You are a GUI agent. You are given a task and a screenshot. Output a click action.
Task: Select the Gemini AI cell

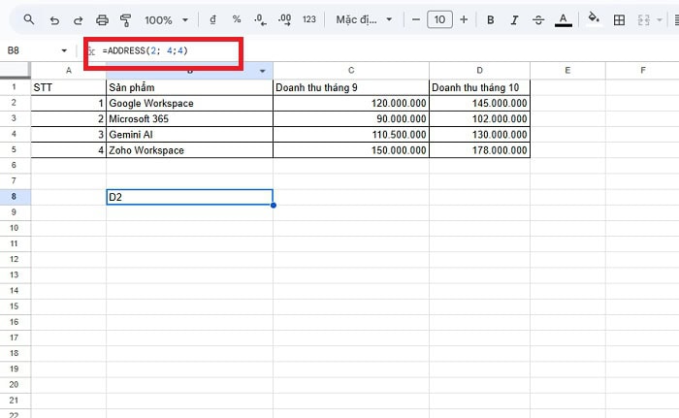(190, 134)
